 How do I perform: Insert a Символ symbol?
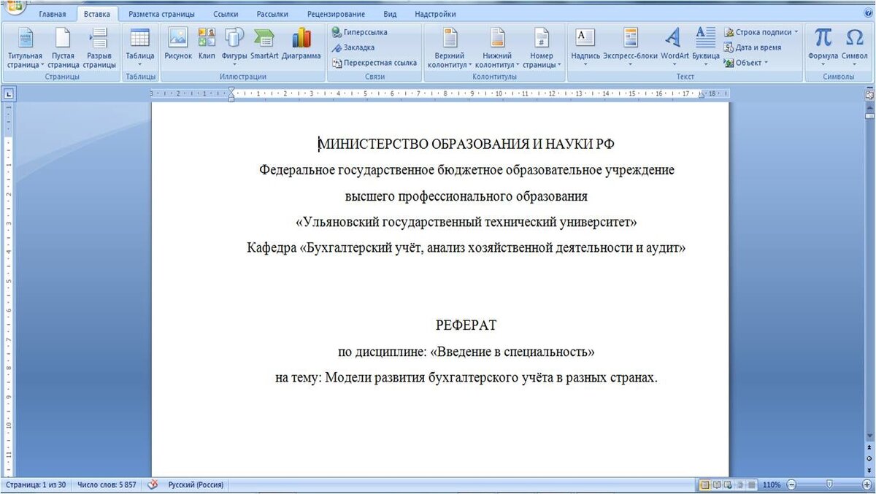coord(854,47)
